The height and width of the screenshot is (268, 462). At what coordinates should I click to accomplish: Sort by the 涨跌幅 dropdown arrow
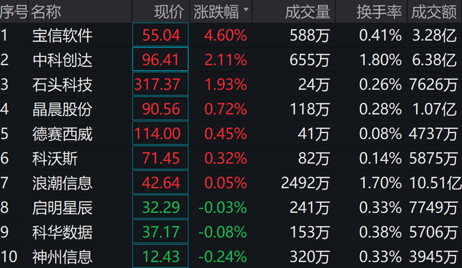(245, 9)
